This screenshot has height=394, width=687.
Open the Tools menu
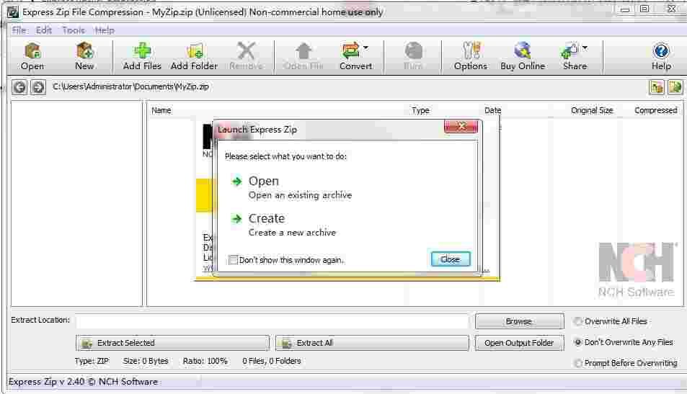(73, 30)
